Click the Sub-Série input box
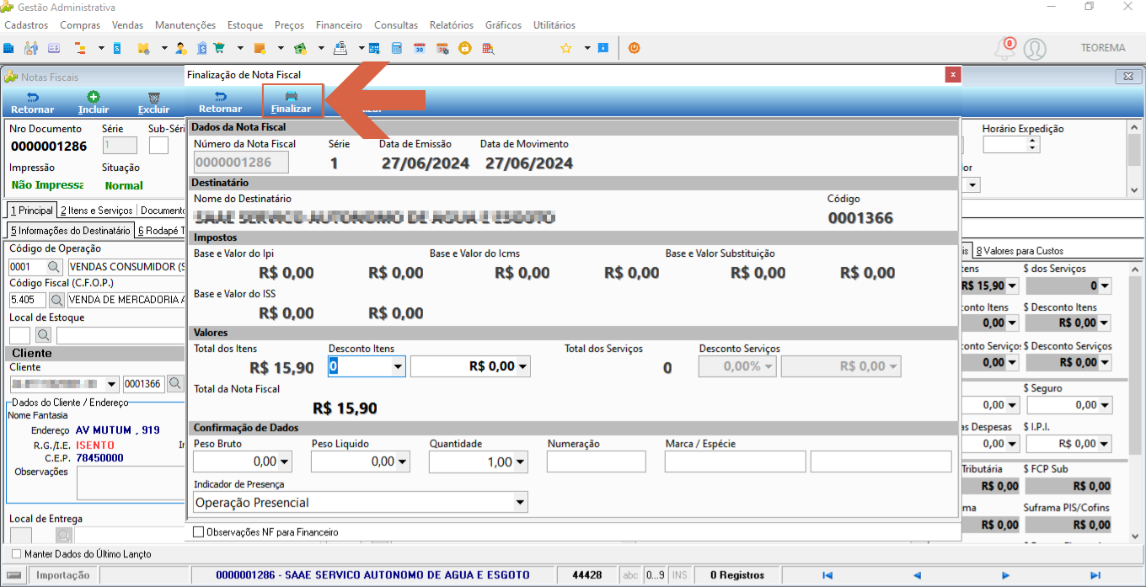Image resolution: width=1146 pixels, height=587 pixels. (158, 146)
